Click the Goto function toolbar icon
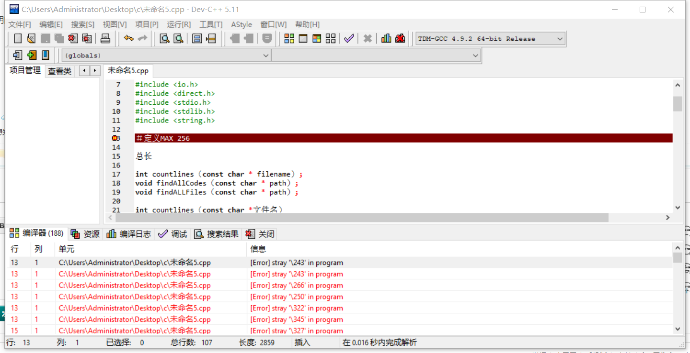690x353 pixels. 197,39
